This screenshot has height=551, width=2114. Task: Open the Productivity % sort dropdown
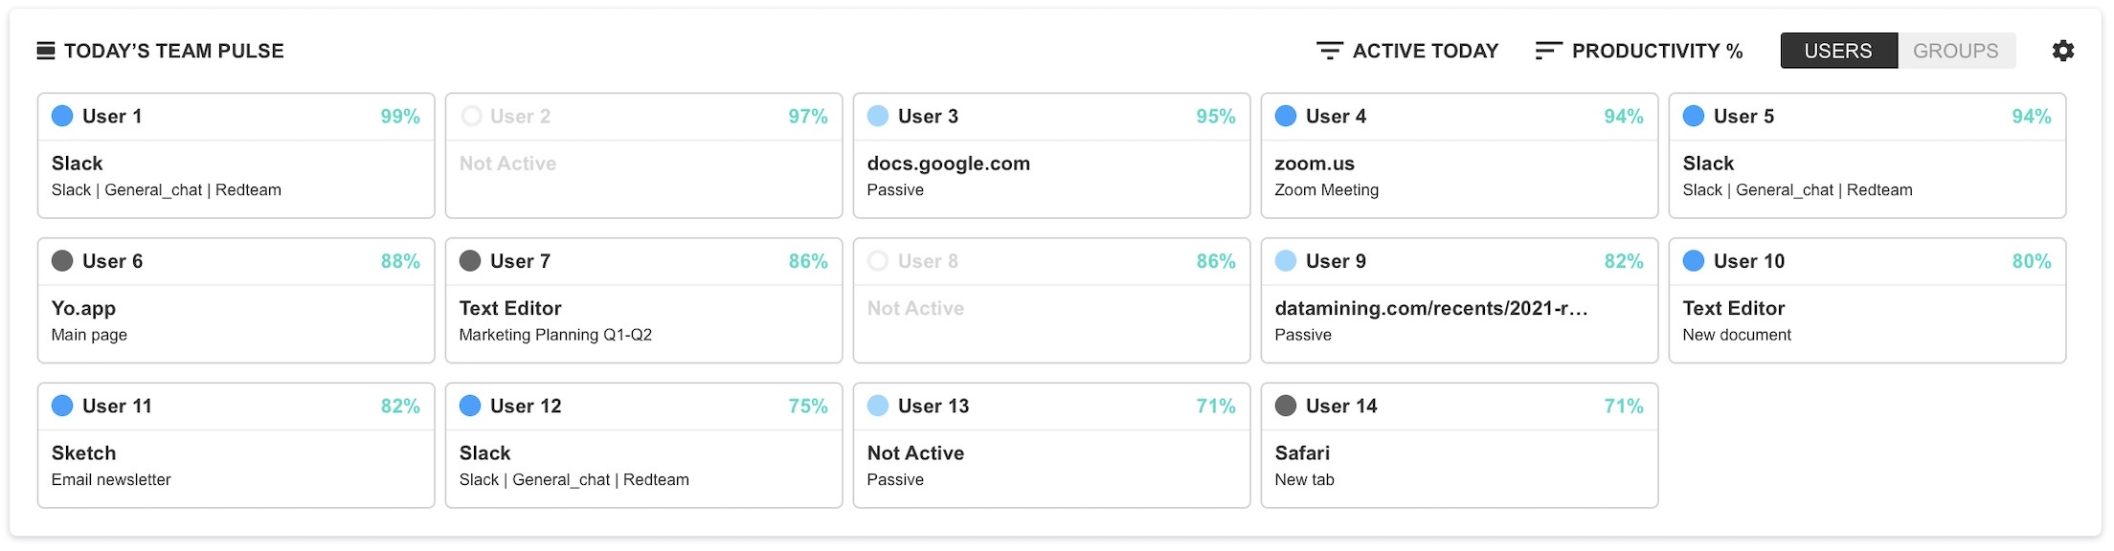click(x=1639, y=51)
